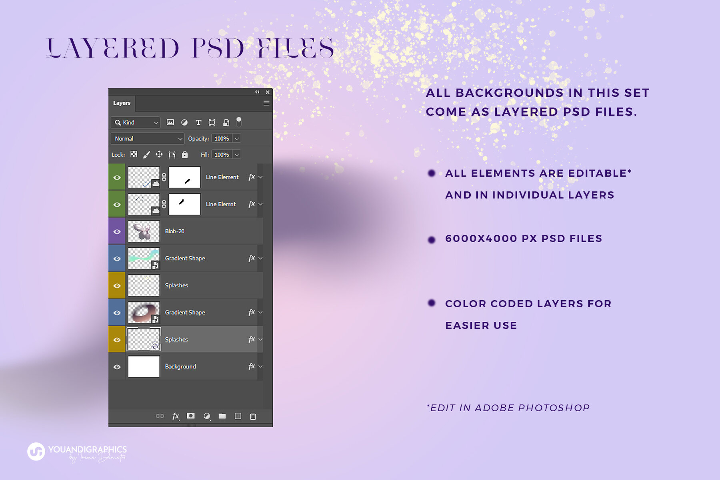Filter layers by type (T) icon
Image resolution: width=720 pixels, height=480 pixels.
198,123
